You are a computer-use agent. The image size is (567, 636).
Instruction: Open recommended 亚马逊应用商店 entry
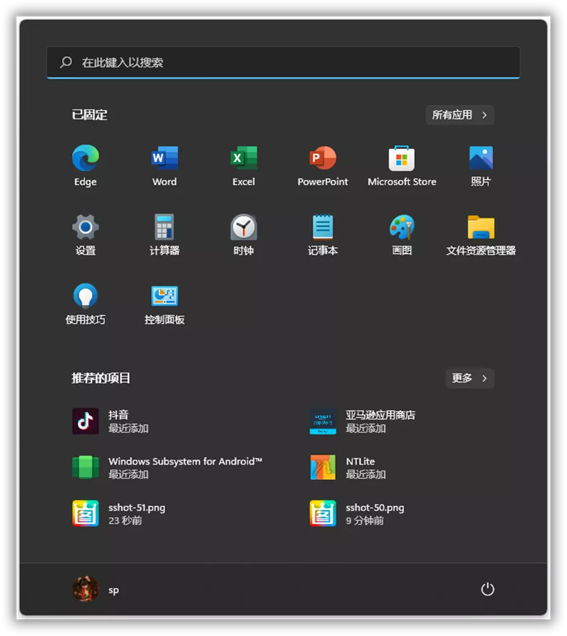[x=362, y=421]
